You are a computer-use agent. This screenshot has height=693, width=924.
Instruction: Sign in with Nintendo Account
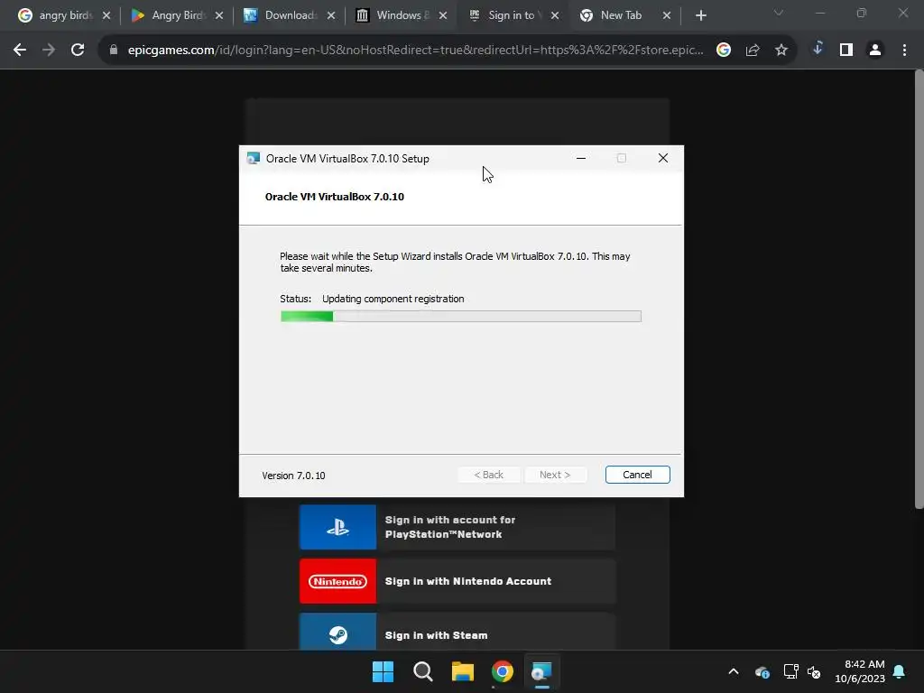click(457, 581)
